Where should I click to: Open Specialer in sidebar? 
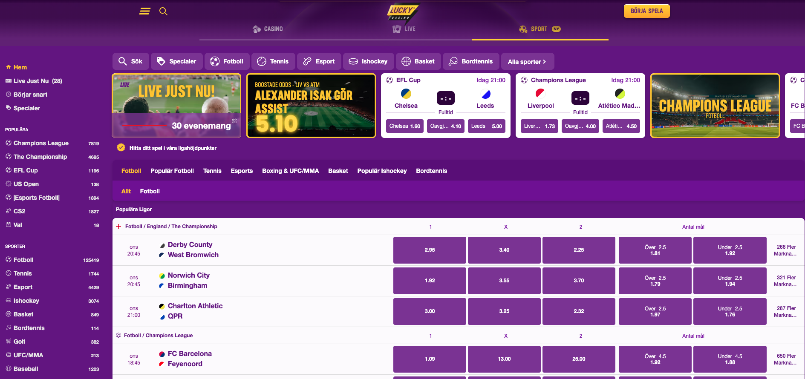(26, 108)
